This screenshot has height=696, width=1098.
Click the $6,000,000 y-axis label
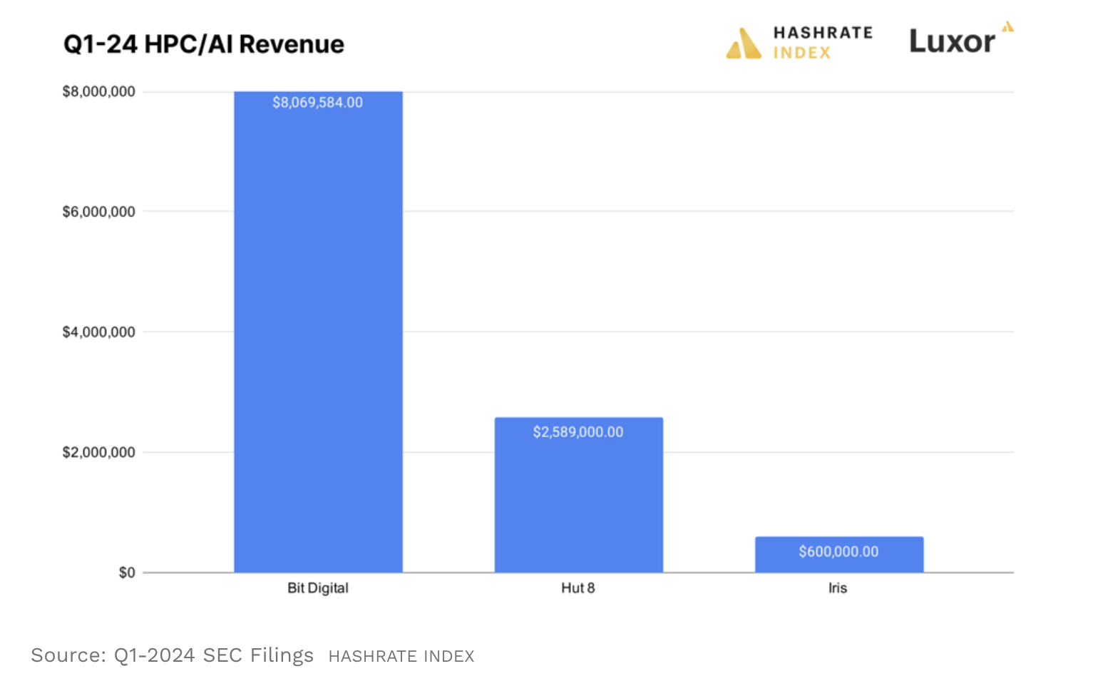click(x=99, y=212)
